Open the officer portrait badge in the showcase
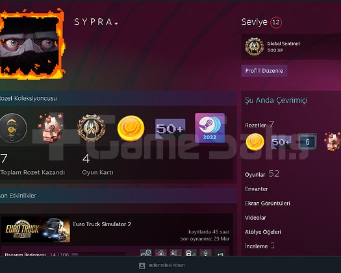The height and width of the screenshot is (273, 341). [x=13, y=128]
